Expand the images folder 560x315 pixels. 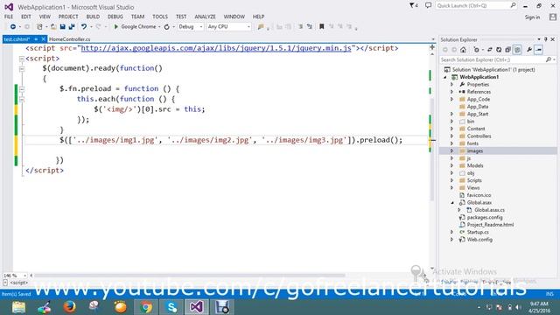click(x=452, y=151)
